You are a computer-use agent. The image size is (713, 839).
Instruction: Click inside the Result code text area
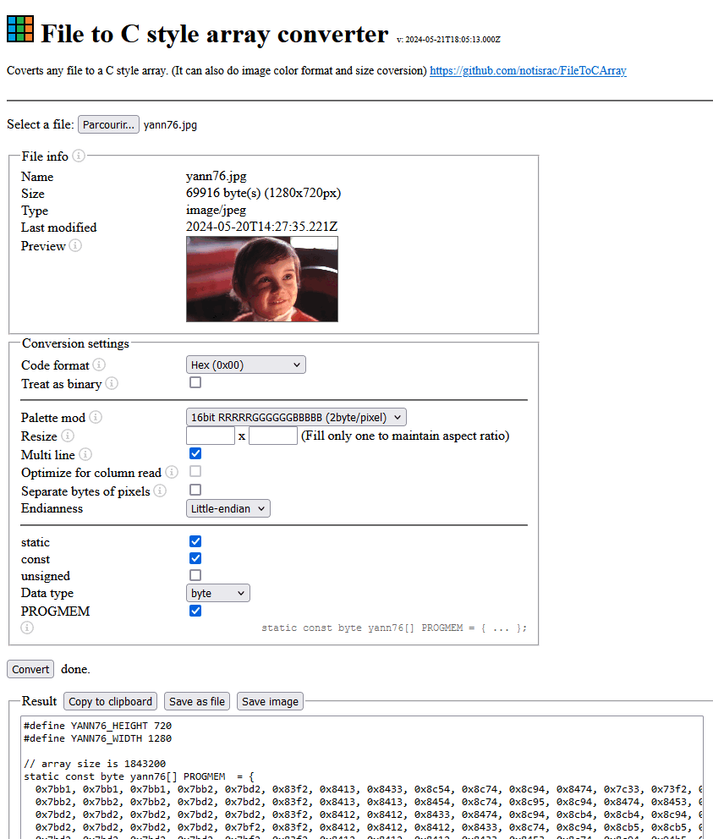click(x=362, y=779)
